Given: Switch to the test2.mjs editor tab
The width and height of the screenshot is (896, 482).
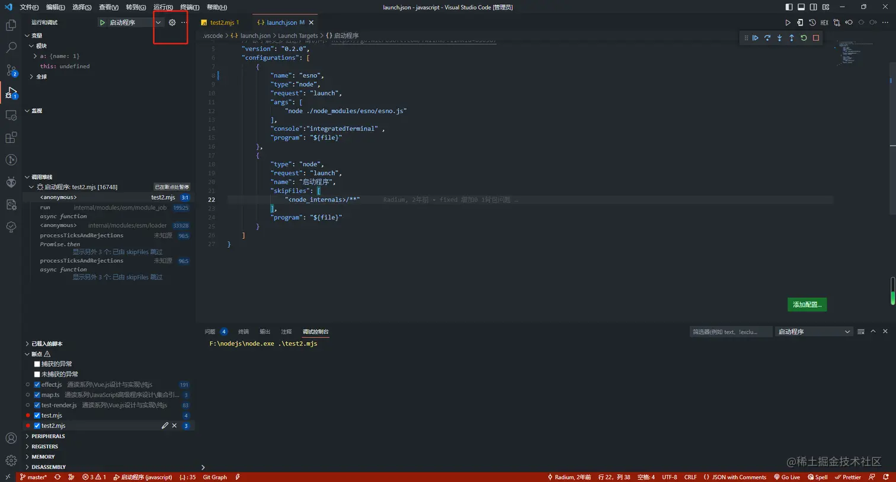Looking at the screenshot, I should (222, 23).
